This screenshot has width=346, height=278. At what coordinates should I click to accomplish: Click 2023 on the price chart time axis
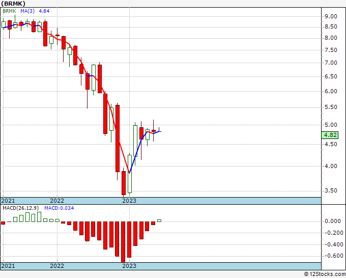[129, 201]
